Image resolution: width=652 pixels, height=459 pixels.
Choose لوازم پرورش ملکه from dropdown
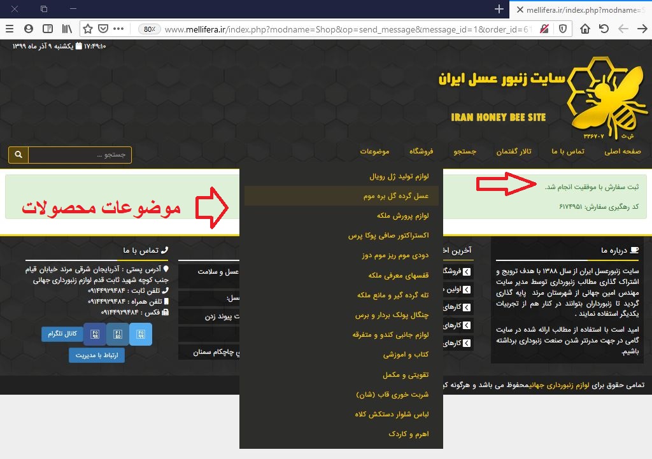399,216
